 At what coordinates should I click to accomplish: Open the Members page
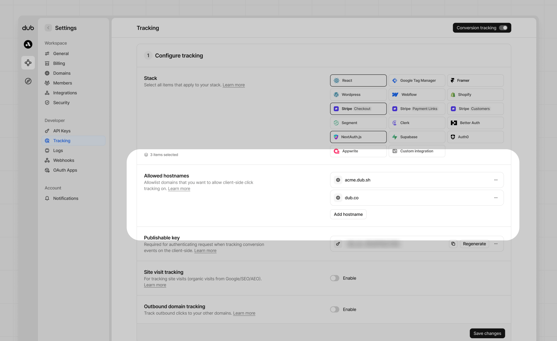(73, 83)
